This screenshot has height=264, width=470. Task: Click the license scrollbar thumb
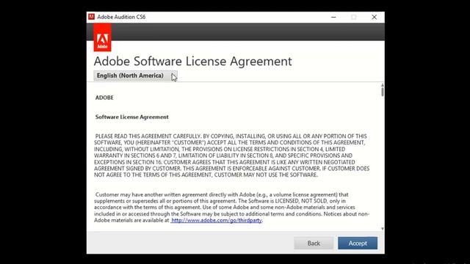click(x=383, y=92)
